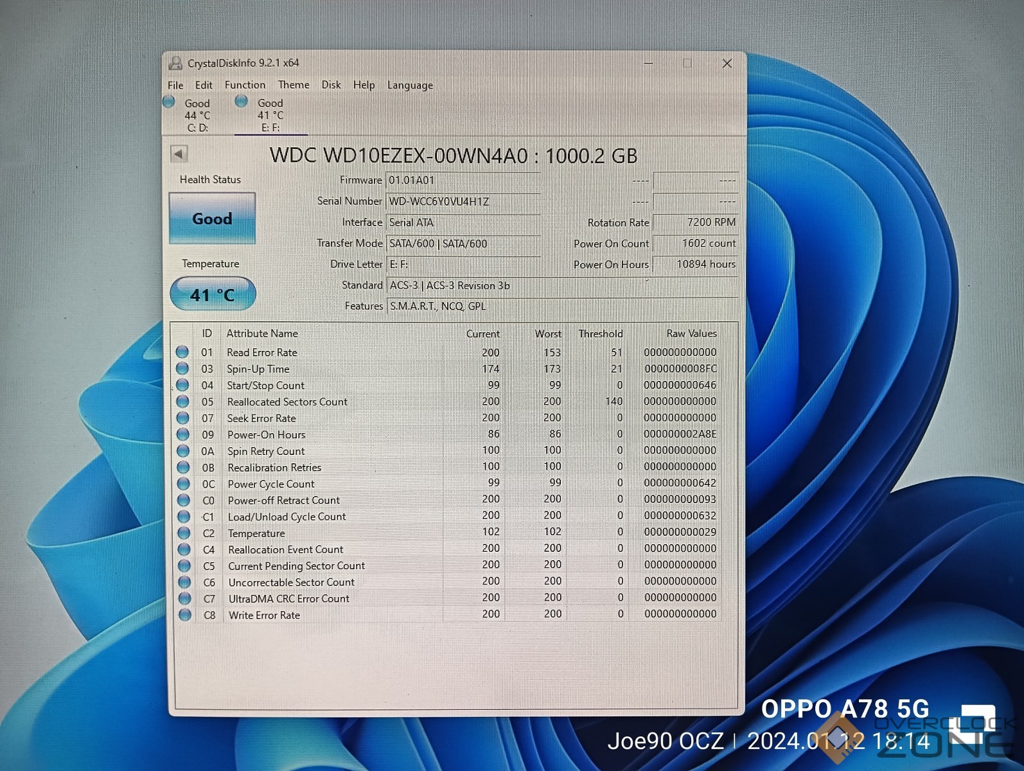Click the Good health status button

pos(213,218)
